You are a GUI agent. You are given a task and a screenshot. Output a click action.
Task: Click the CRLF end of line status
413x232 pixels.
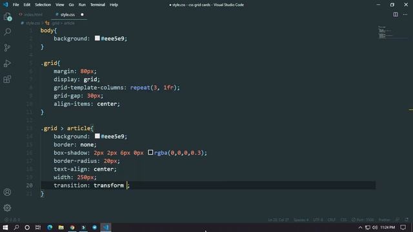tap(331, 220)
